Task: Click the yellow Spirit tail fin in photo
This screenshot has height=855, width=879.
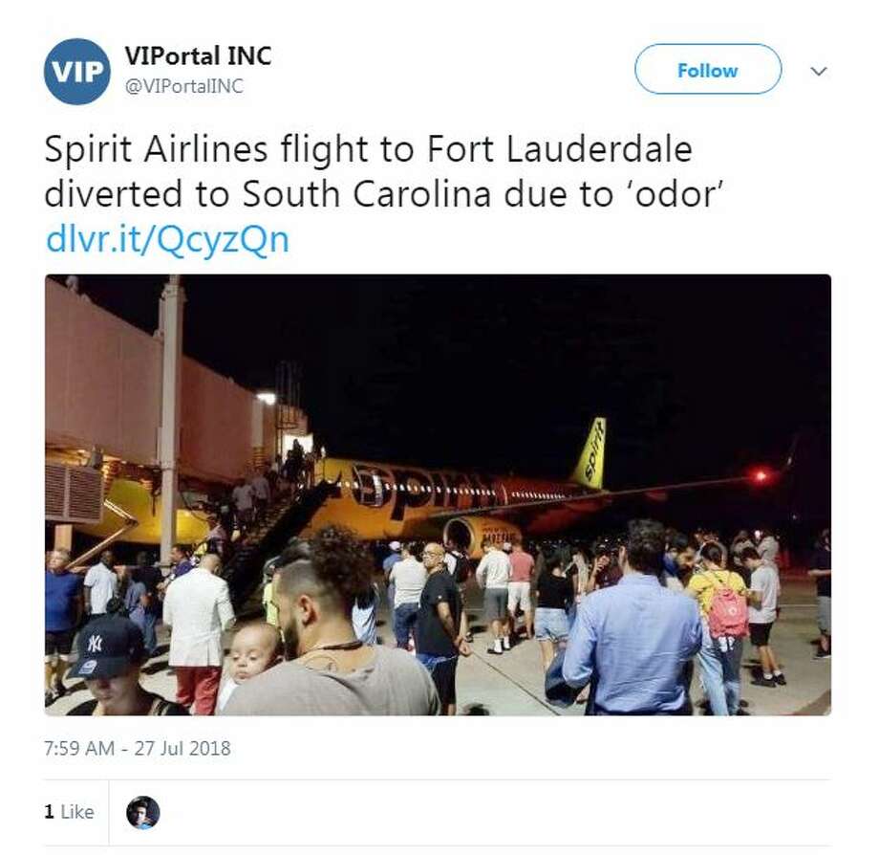Action: pos(590,452)
